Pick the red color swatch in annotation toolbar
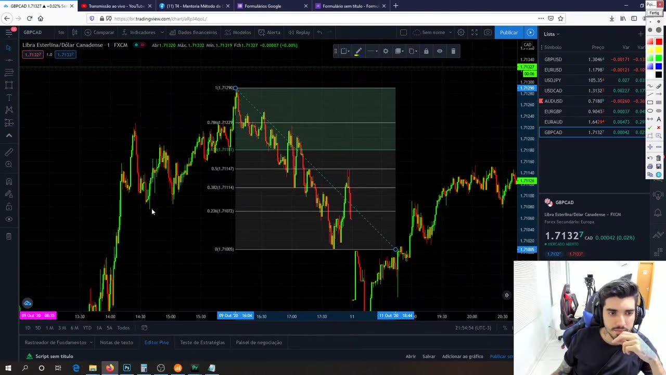666x375 pixels. click(x=659, y=42)
